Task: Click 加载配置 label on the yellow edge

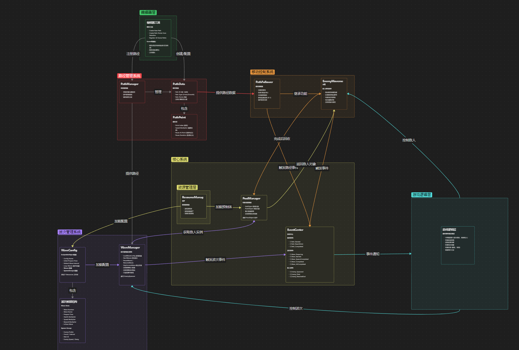Action: click(x=121, y=221)
